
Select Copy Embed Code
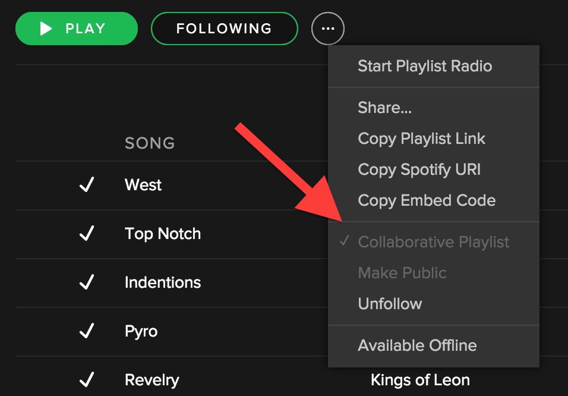(x=427, y=200)
